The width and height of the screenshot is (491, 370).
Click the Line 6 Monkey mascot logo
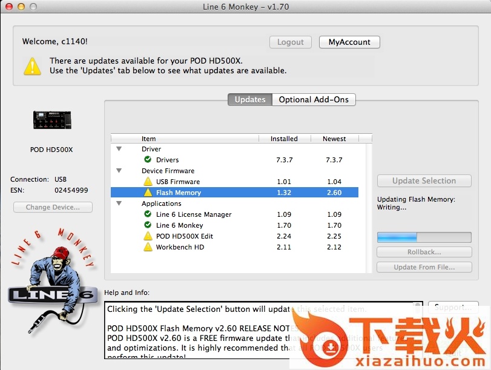pyautogui.click(x=52, y=280)
